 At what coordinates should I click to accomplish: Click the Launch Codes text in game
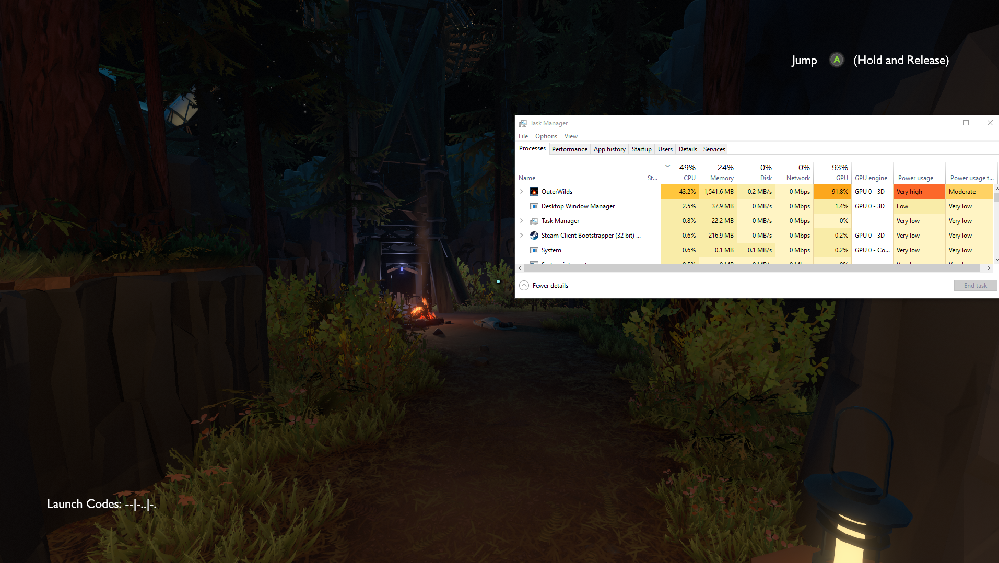tap(102, 504)
